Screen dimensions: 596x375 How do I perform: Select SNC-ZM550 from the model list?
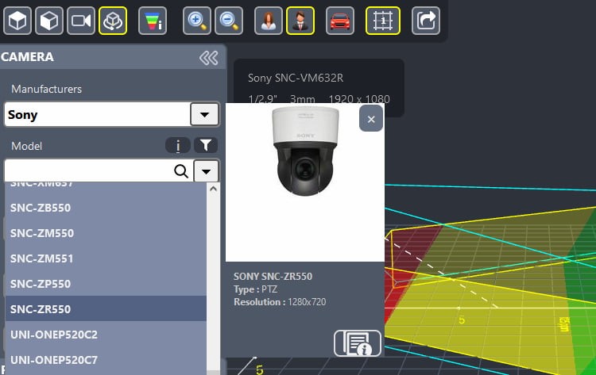click(x=106, y=233)
